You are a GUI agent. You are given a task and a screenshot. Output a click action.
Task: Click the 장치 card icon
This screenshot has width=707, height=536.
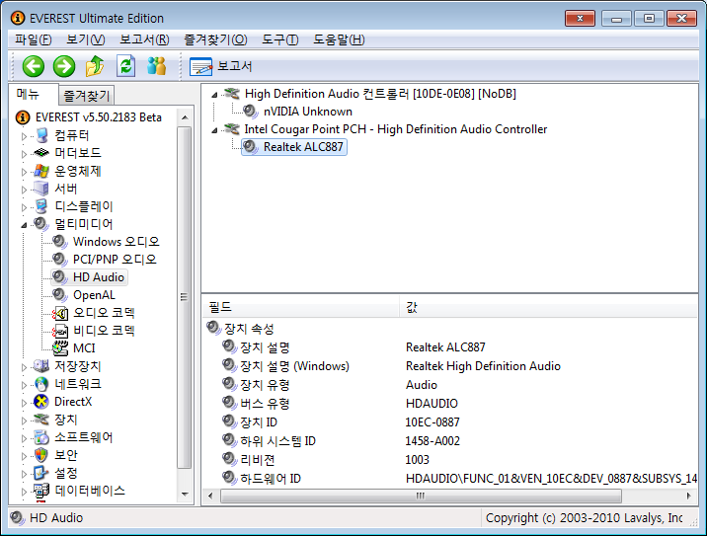tap(41, 420)
